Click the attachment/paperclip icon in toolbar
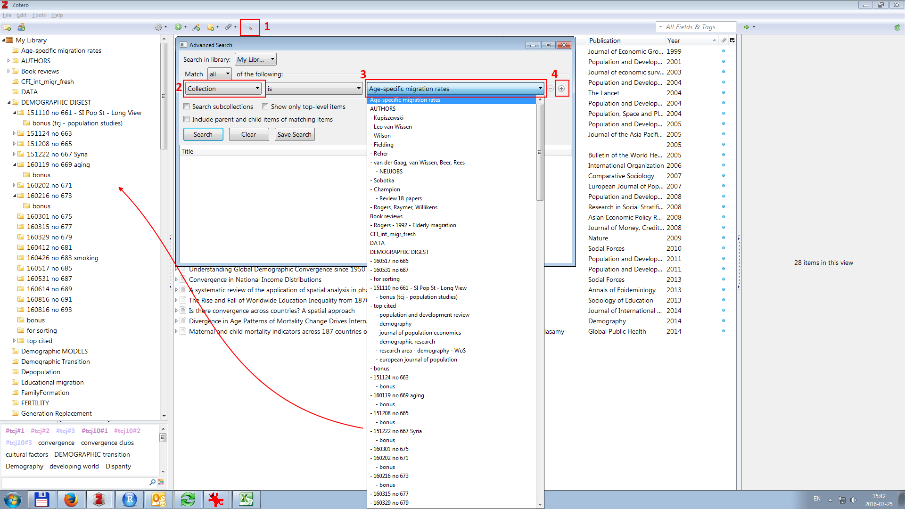The image size is (905, 509). point(230,27)
